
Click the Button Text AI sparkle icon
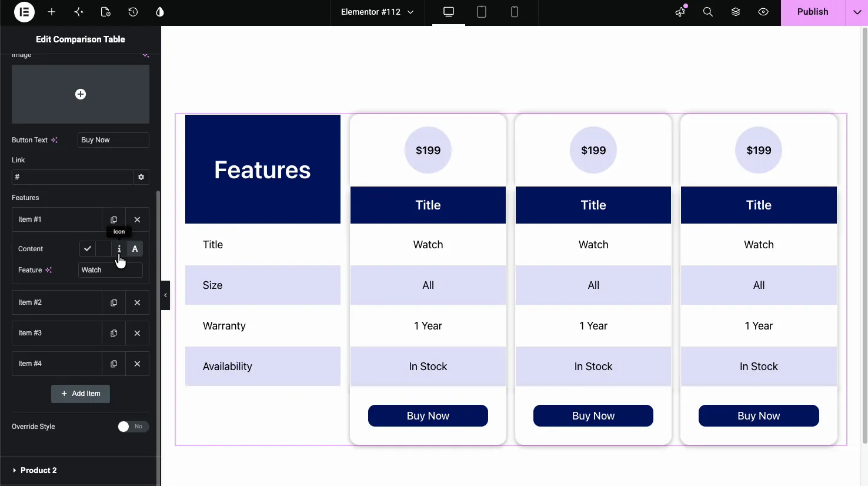(54, 140)
